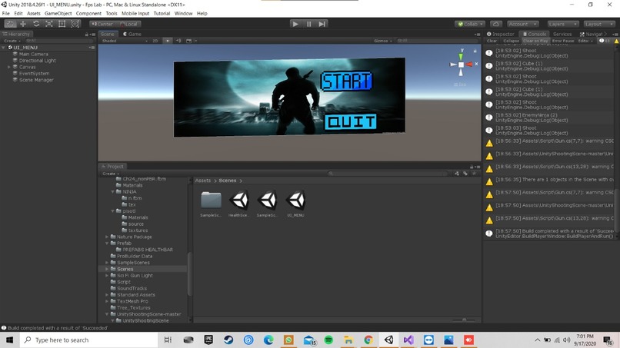Click the Save search star icon in Project

point(474,174)
